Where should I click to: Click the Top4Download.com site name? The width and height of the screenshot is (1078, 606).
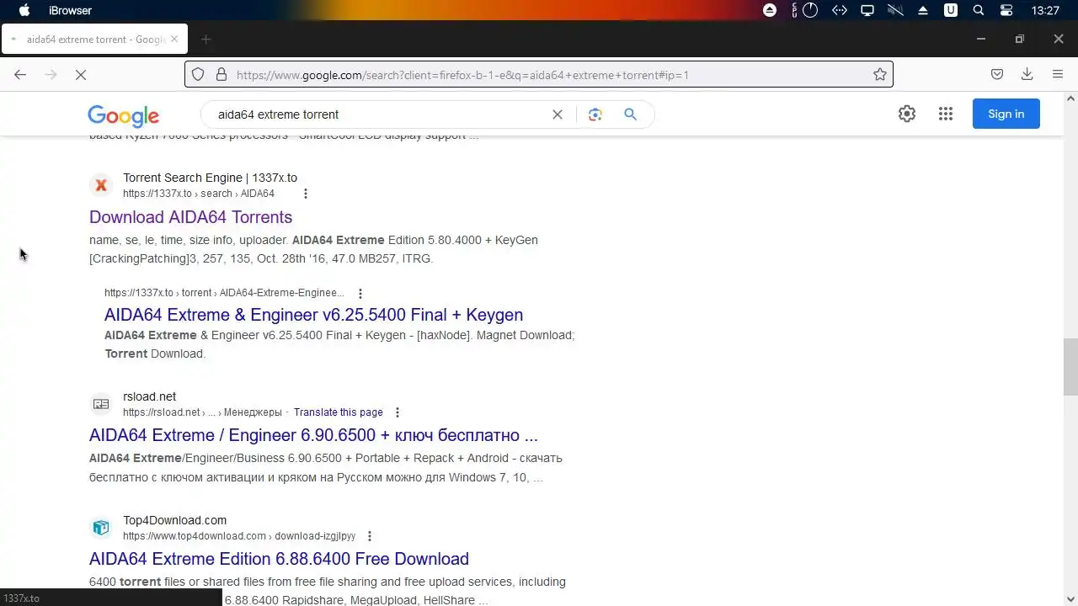(x=174, y=520)
